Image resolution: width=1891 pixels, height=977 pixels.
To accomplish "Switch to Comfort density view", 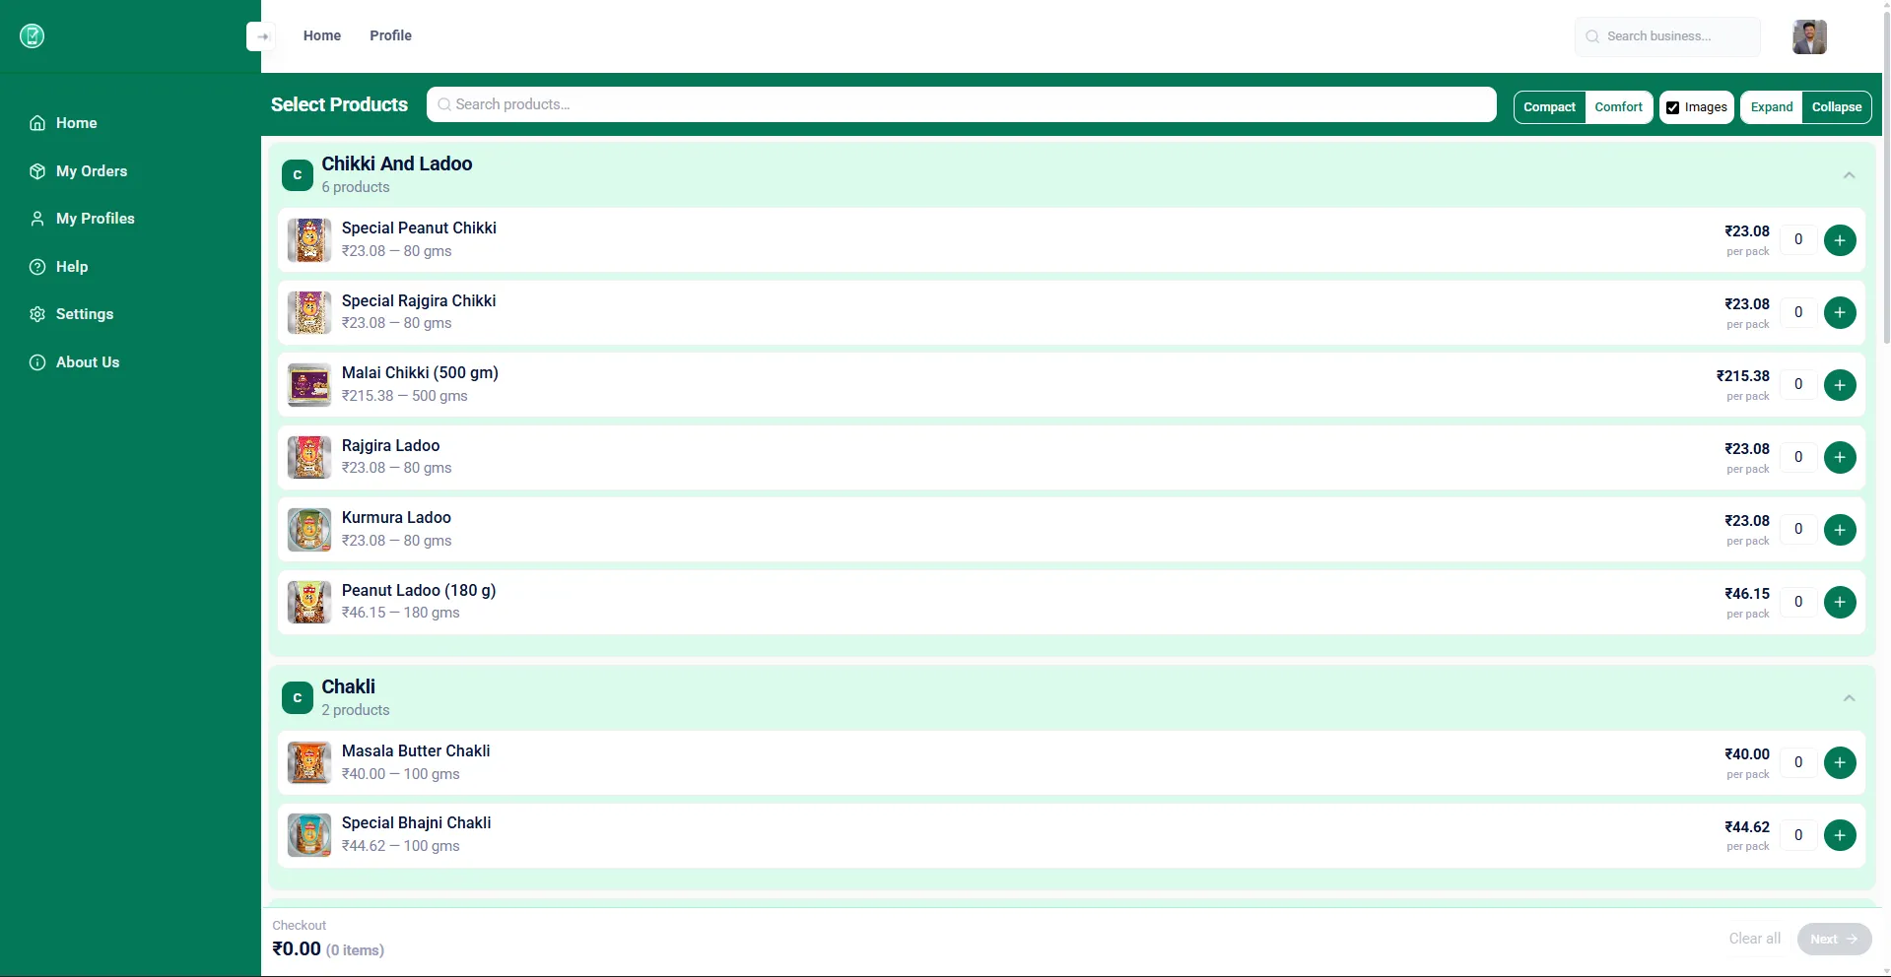I will coord(1618,107).
